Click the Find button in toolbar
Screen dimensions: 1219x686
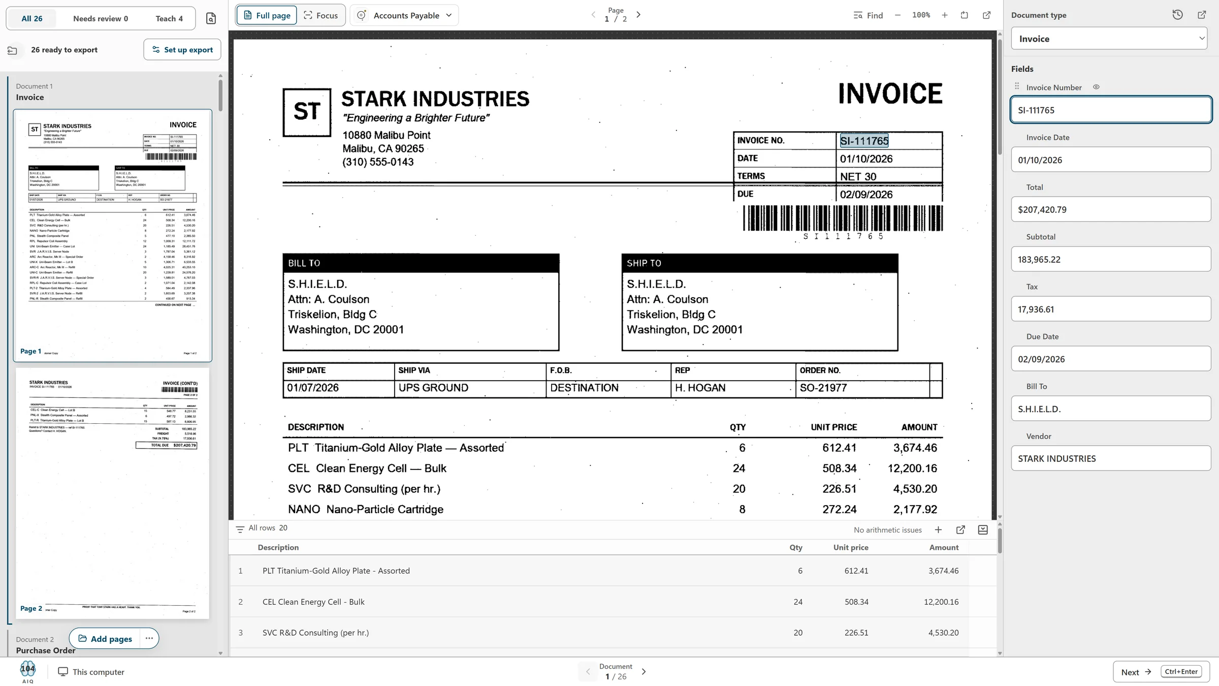(x=868, y=15)
